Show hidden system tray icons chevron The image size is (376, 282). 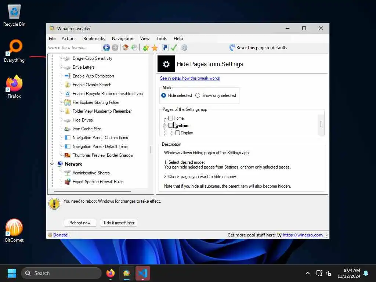(308, 273)
